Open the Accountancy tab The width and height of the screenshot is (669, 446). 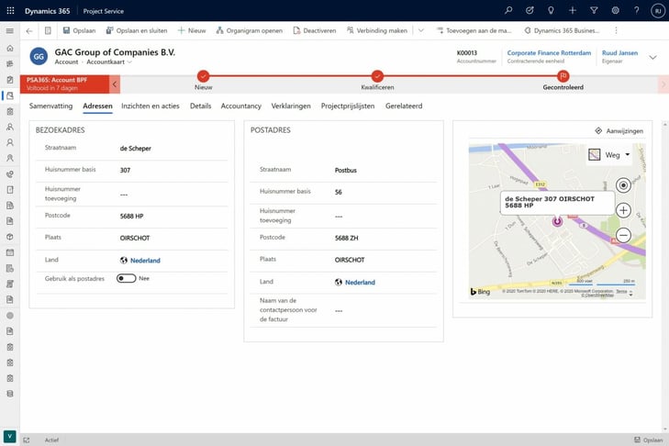[x=241, y=106]
